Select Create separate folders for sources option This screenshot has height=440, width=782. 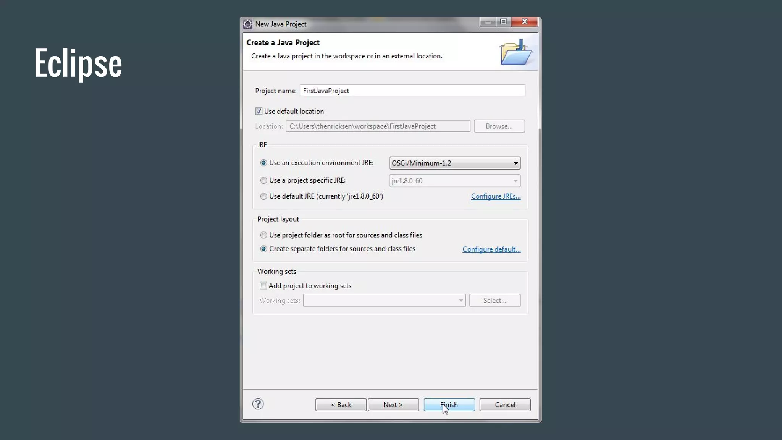263,249
